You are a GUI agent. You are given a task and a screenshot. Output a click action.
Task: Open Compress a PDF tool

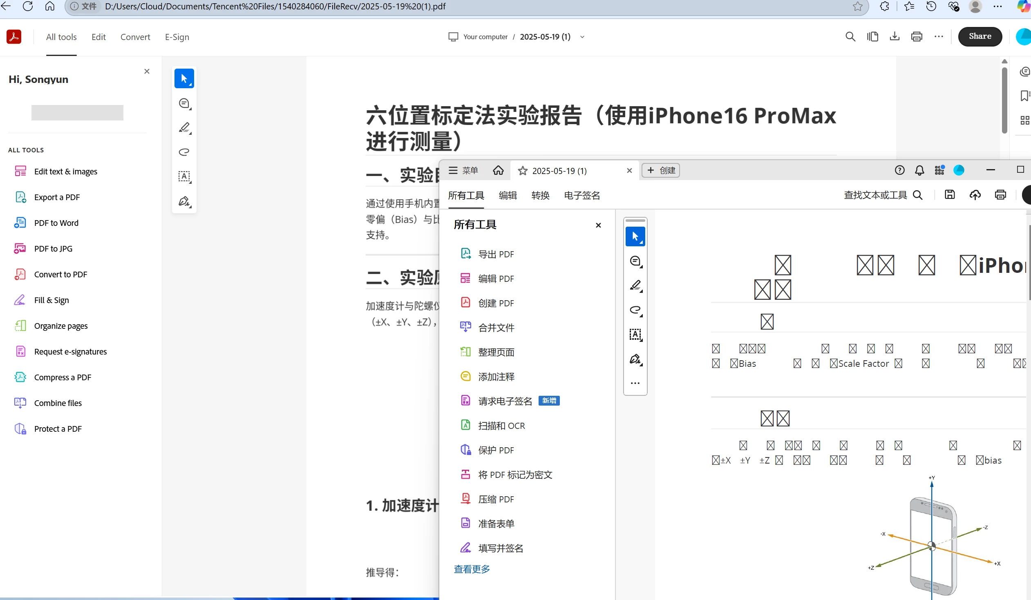pyautogui.click(x=62, y=377)
